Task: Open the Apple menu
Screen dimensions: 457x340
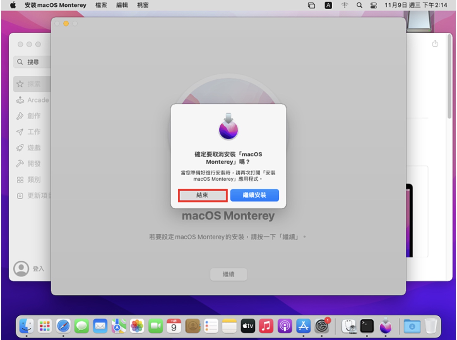Action: point(13,5)
